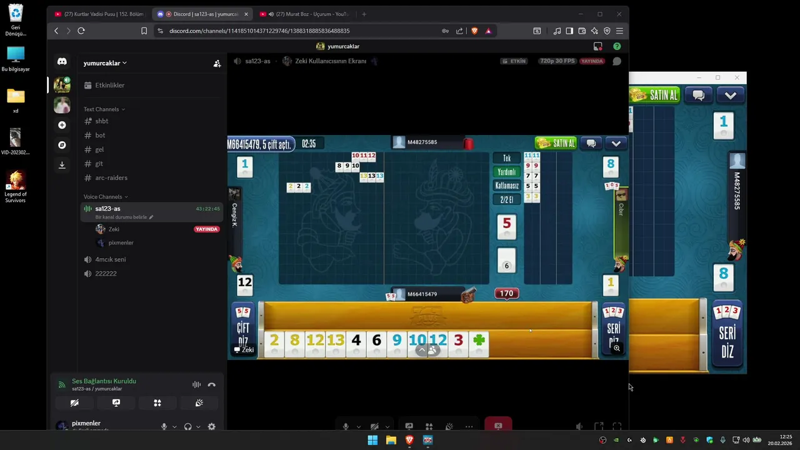Image resolution: width=800 pixels, height=450 pixels.
Task: Click the stream magnifier zoom icon
Action: coord(617,348)
